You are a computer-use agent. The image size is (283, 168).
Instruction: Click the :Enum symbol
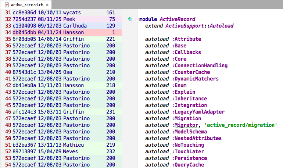coord(179,85)
